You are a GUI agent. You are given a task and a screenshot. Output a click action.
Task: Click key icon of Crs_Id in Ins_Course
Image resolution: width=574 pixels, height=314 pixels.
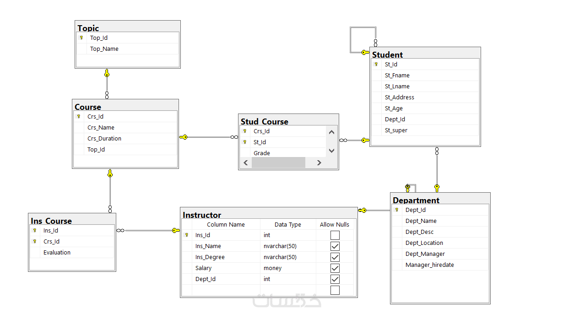pos(35,242)
